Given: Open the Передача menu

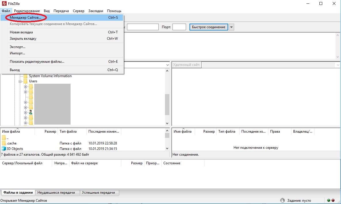Looking at the screenshot, I should pos(61,11).
